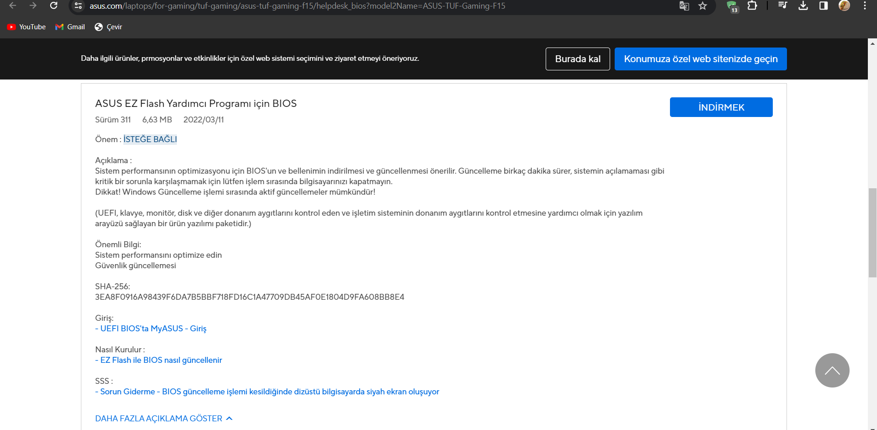Click the Önemli Bilgi: label
This screenshot has height=430, width=877.
click(118, 244)
